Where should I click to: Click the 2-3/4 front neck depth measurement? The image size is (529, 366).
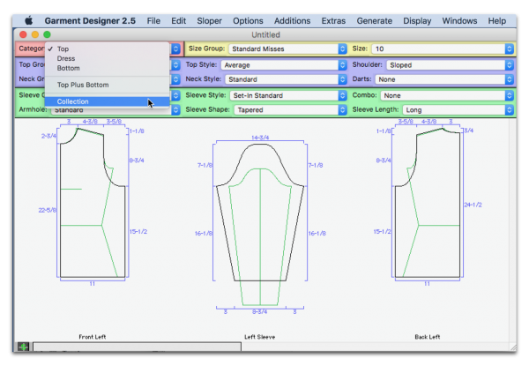[x=48, y=136]
